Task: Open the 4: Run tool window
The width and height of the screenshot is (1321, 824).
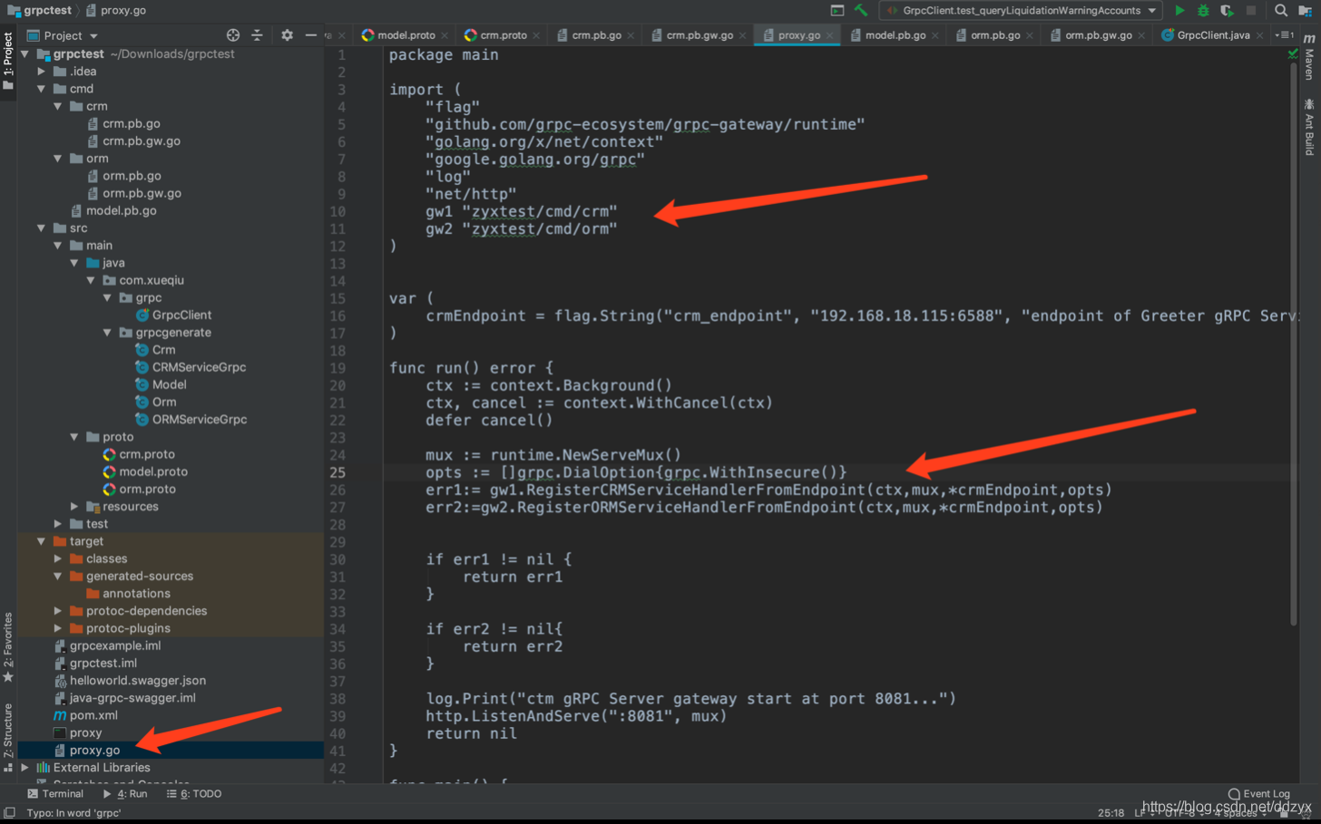Action: coord(125,794)
